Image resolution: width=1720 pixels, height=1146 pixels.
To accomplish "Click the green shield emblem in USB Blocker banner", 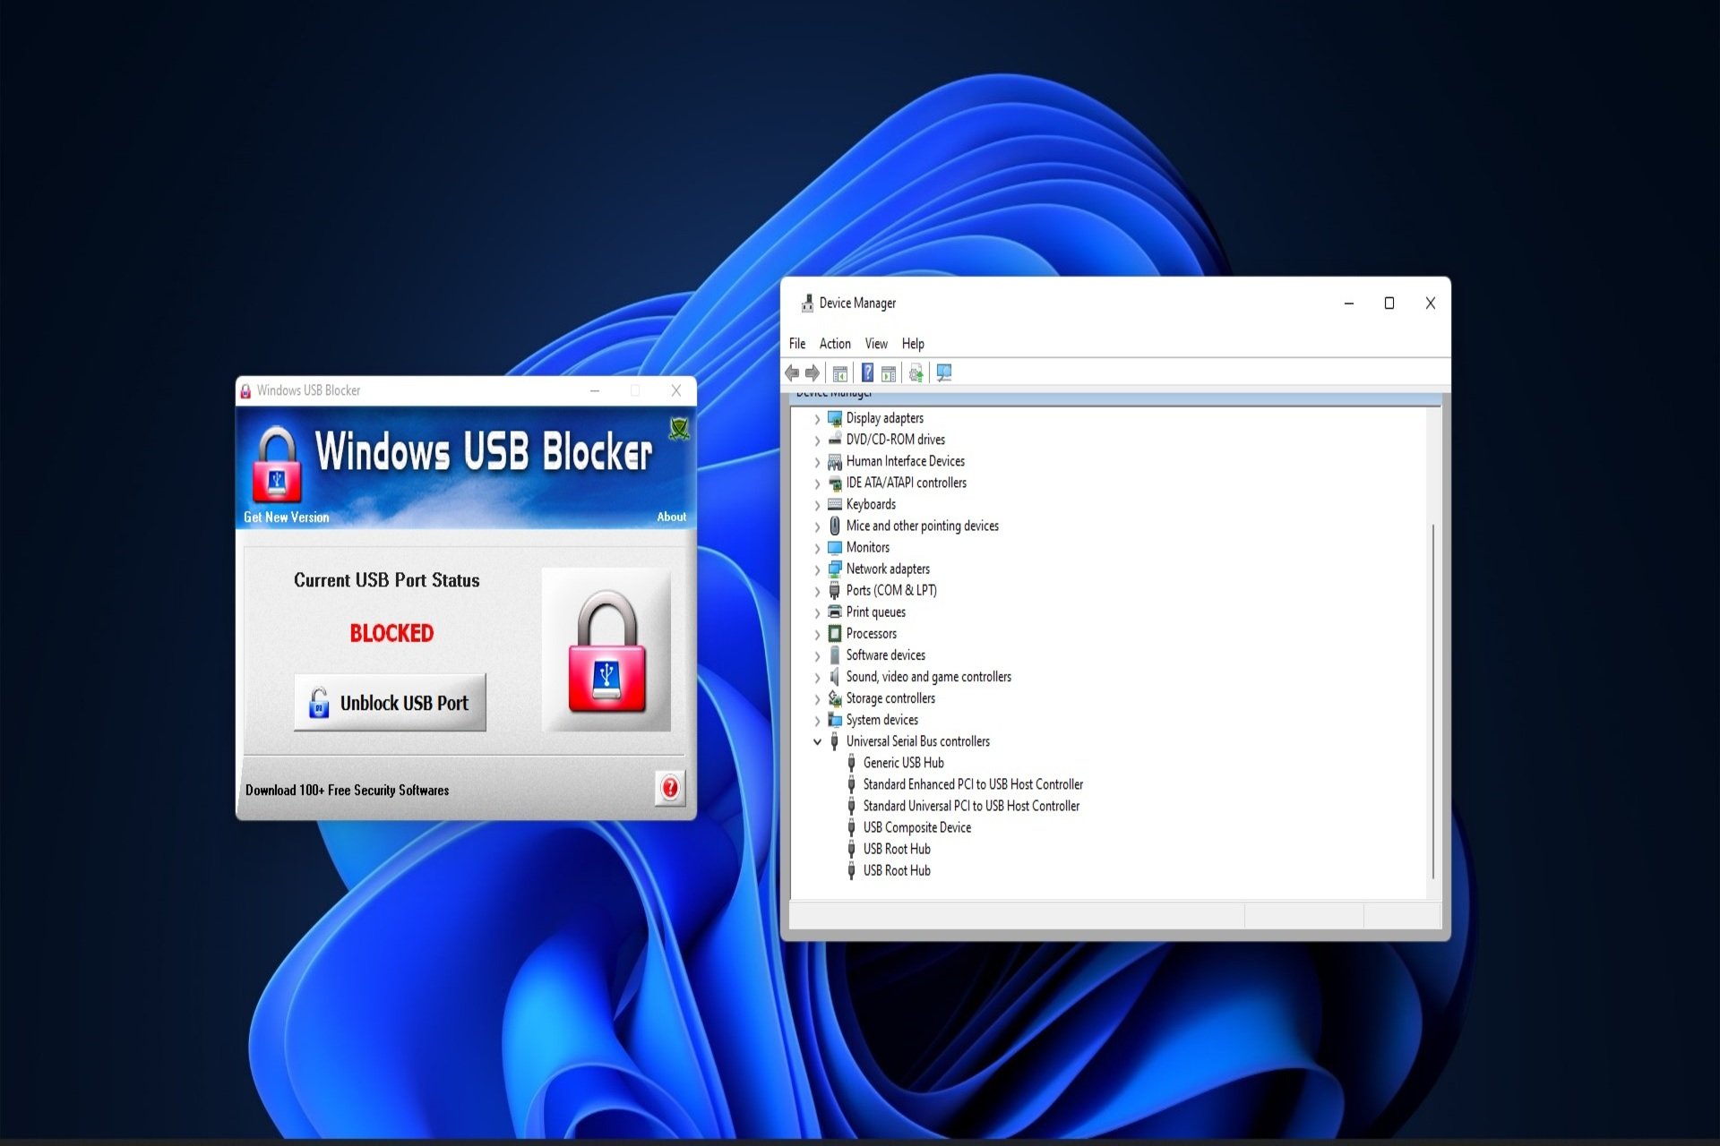I will (679, 429).
